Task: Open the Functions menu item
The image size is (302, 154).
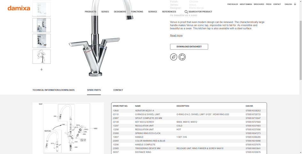Action: pyautogui.click(x=137, y=12)
